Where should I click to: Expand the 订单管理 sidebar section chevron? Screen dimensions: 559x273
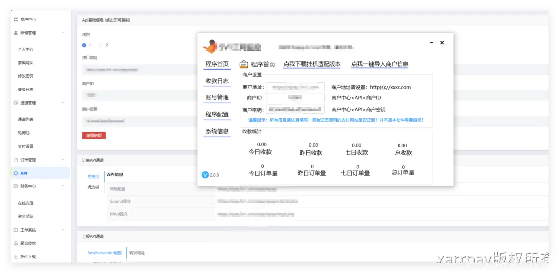coord(63,160)
